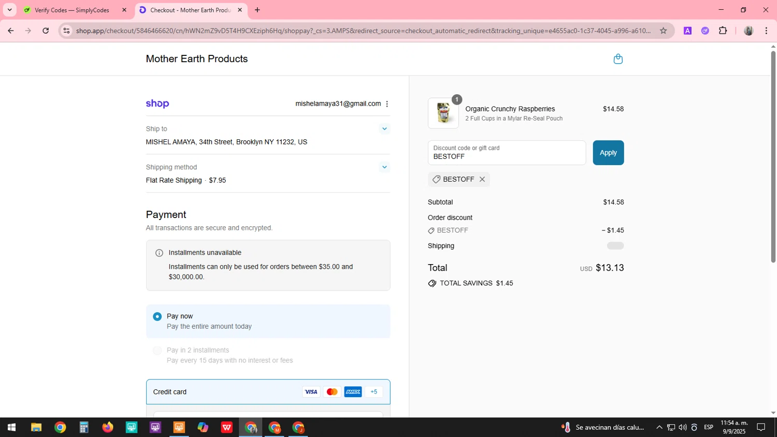Image resolution: width=777 pixels, height=437 pixels.
Task: Open the Chrome profile avatar
Action: (x=749, y=31)
